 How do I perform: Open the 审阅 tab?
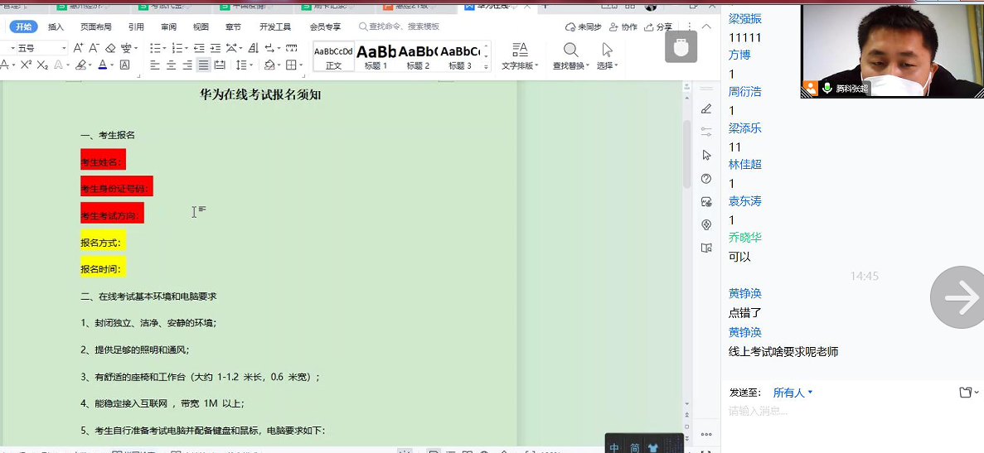pyautogui.click(x=169, y=27)
